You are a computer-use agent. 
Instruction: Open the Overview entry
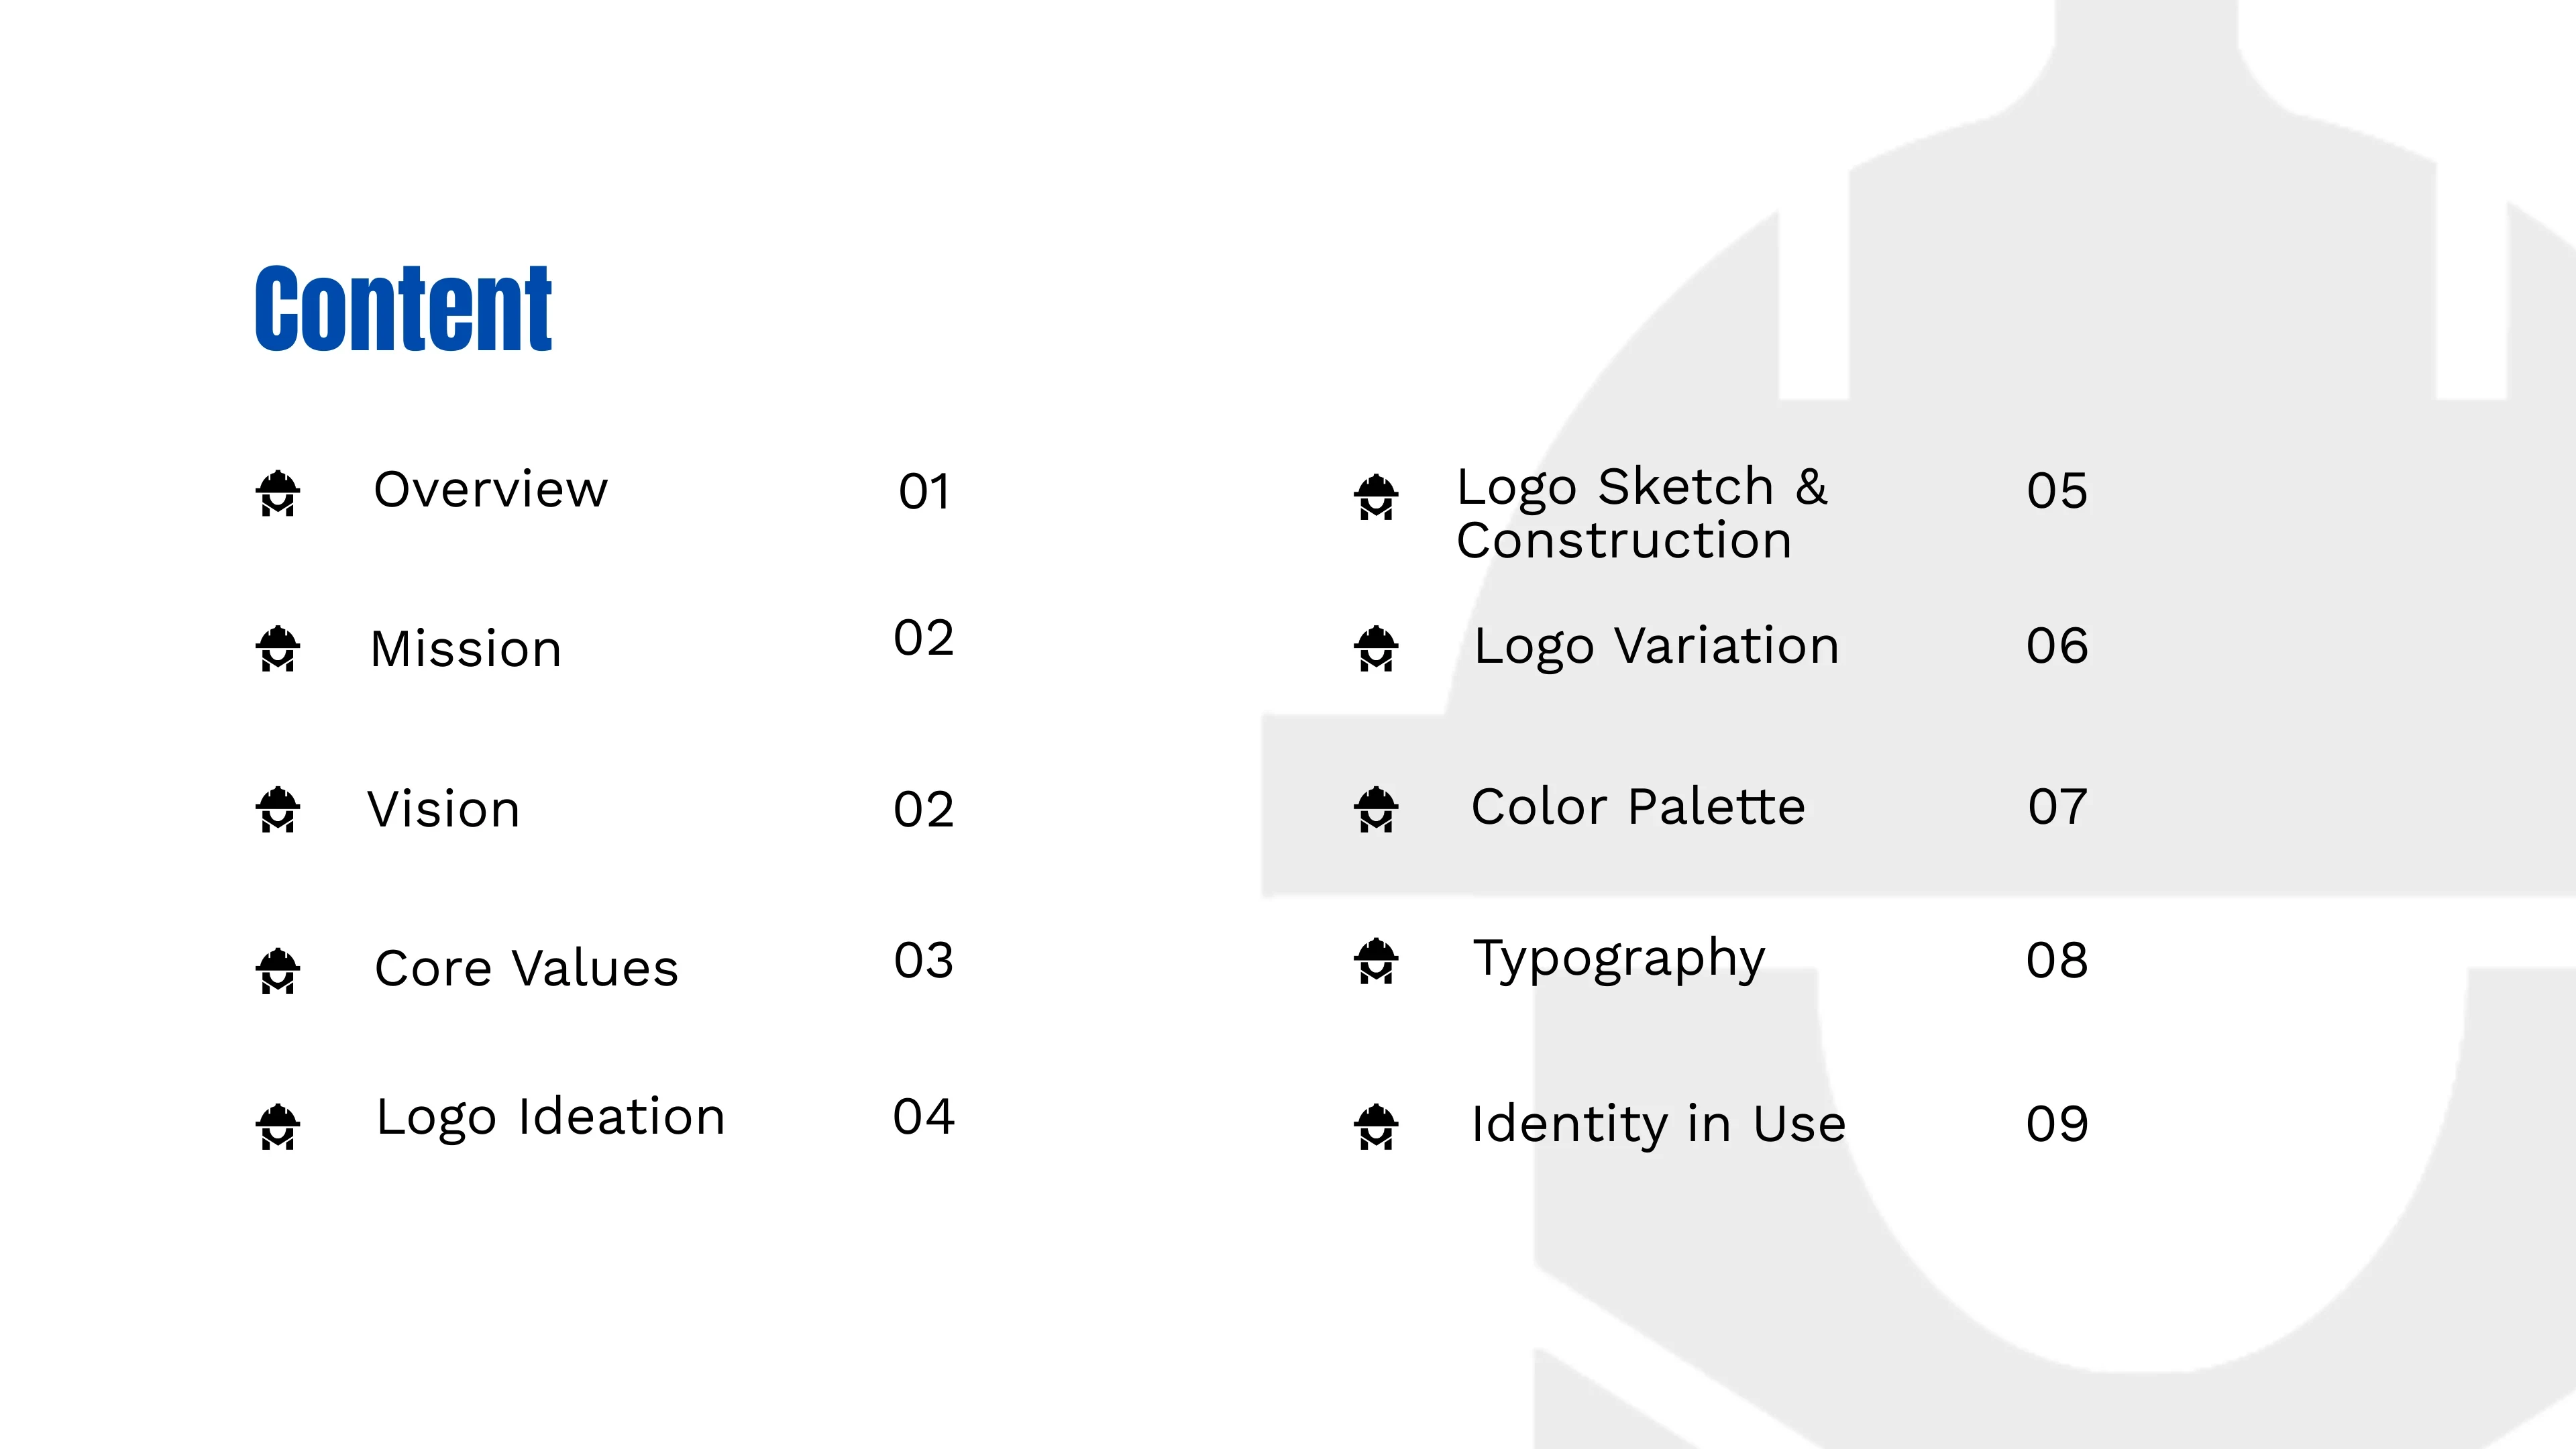click(490, 490)
